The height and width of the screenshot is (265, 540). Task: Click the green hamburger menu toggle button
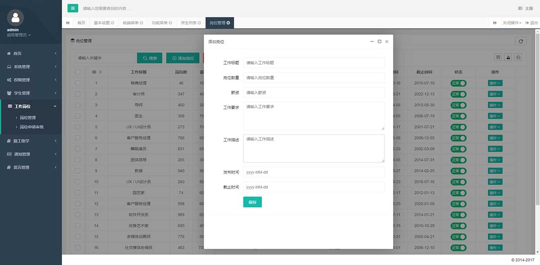coord(72,8)
